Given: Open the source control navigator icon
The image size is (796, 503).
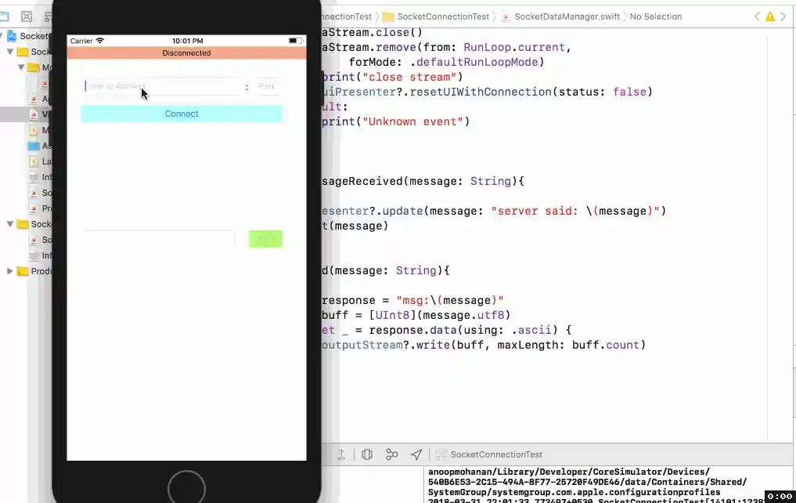Looking at the screenshot, I should pyautogui.click(x=27, y=16).
